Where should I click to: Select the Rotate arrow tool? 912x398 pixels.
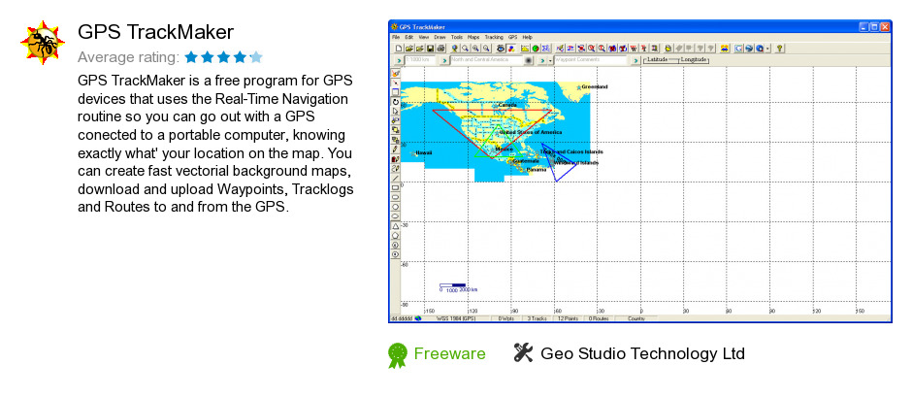396,102
